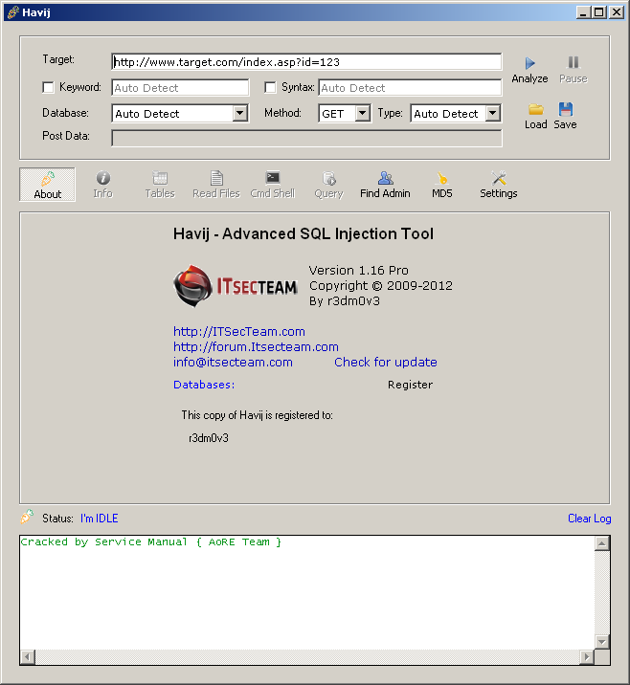Click the Load folder icon
The height and width of the screenshot is (685, 630).
point(536,109)
